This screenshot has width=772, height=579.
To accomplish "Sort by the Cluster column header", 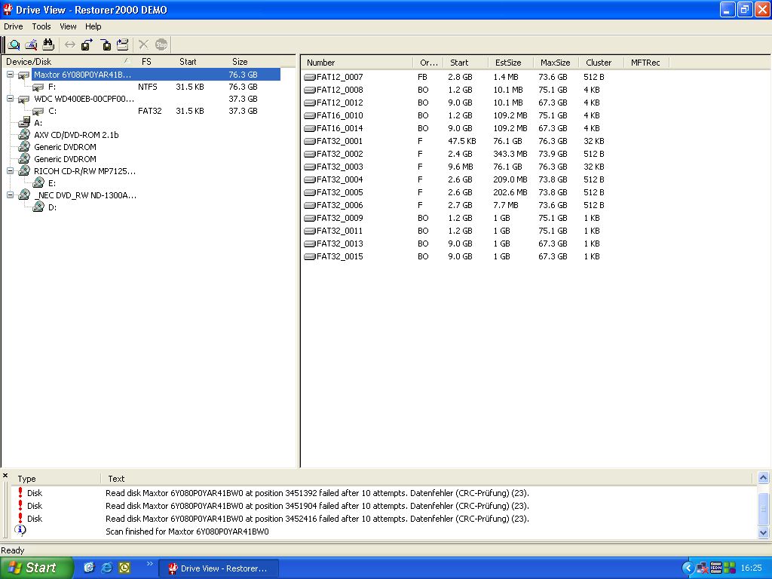I will 601,63.
